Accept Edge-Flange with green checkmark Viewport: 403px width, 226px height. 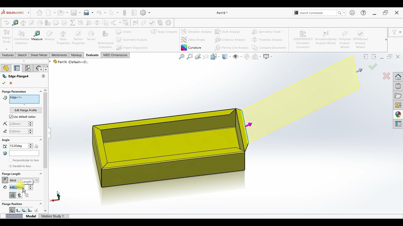[4, 83]
